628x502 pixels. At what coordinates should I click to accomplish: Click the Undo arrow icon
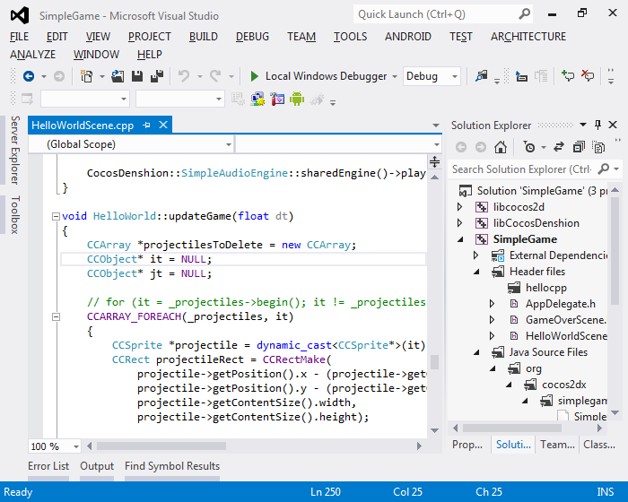[184, 76]
